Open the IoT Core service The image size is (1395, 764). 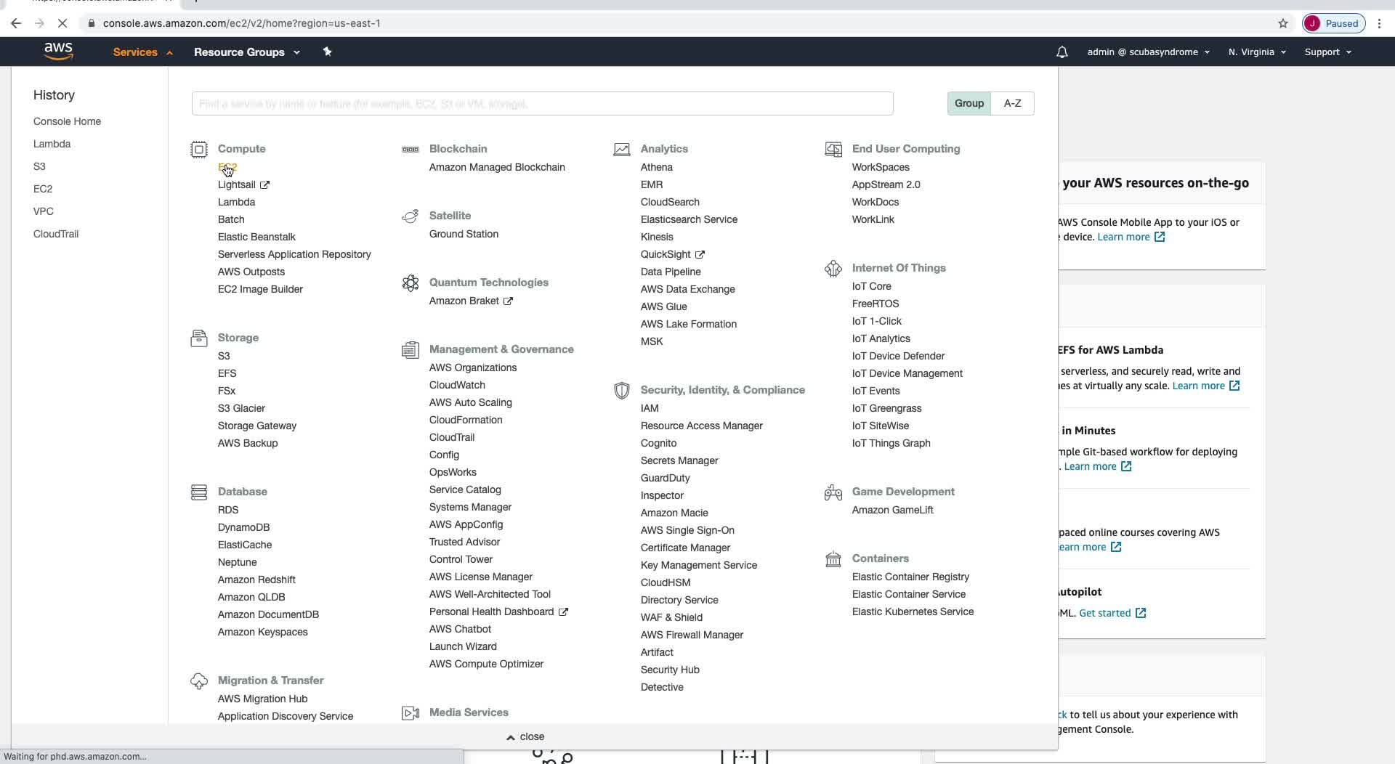tap(871, 286)
